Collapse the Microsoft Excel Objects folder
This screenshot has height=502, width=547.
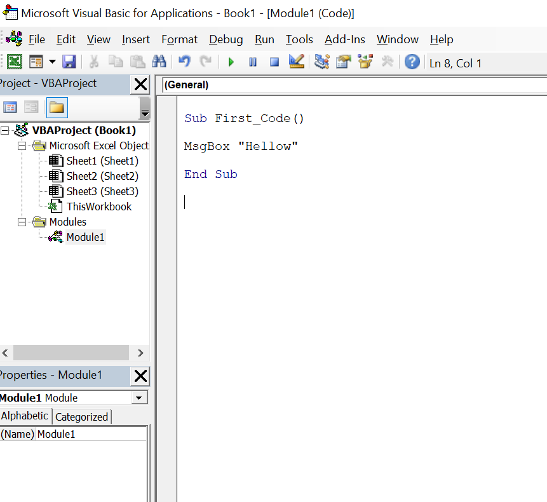pos(22,146)
